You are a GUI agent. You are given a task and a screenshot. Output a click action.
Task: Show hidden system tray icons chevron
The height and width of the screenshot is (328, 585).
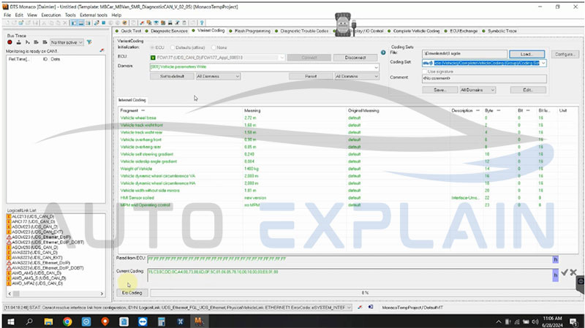[499, 321]
